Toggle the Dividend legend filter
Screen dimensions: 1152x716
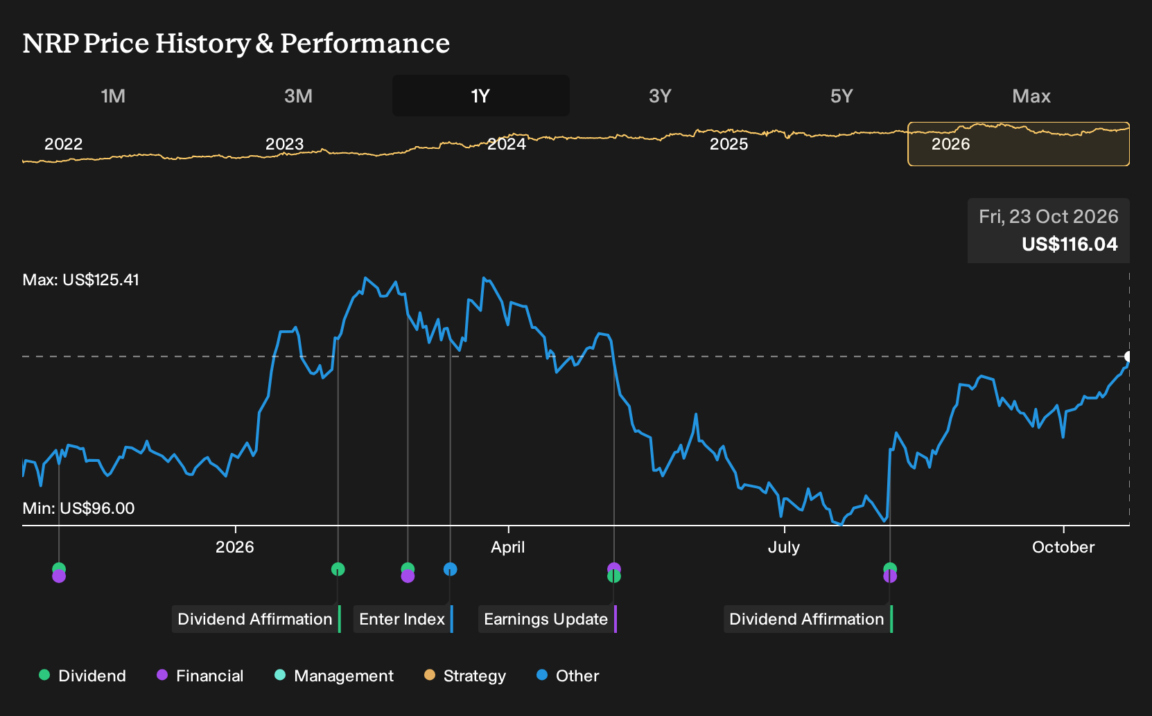pos(82,676)
